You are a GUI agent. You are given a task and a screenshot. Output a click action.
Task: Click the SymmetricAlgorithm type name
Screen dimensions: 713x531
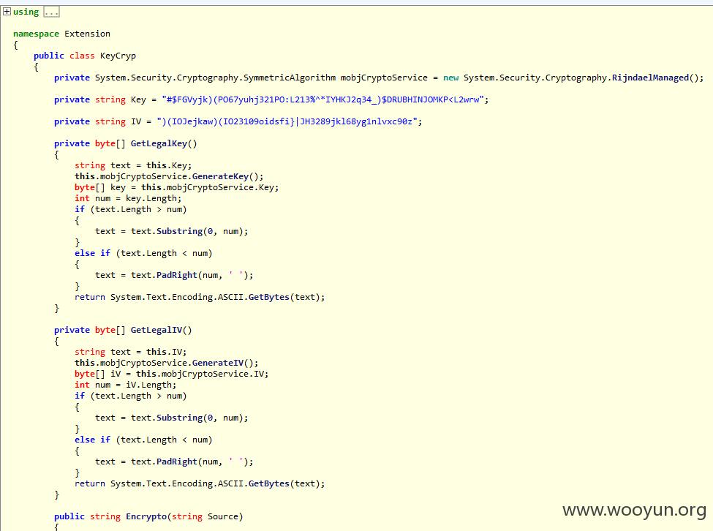coord(290,78)
